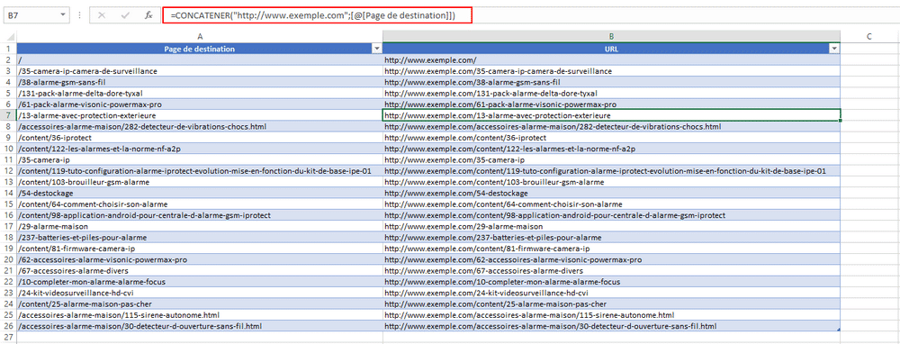Select column A cell /237-batteries-et-piles-pour-alarme
The height and width of the screenshot is (344, 900).
(x=199, y=237)
